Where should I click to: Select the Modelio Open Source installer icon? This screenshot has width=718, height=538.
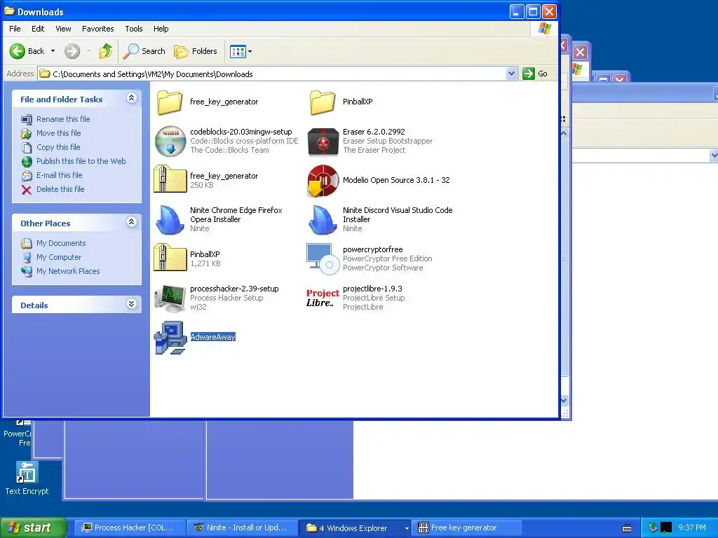[x=323, y=180]
